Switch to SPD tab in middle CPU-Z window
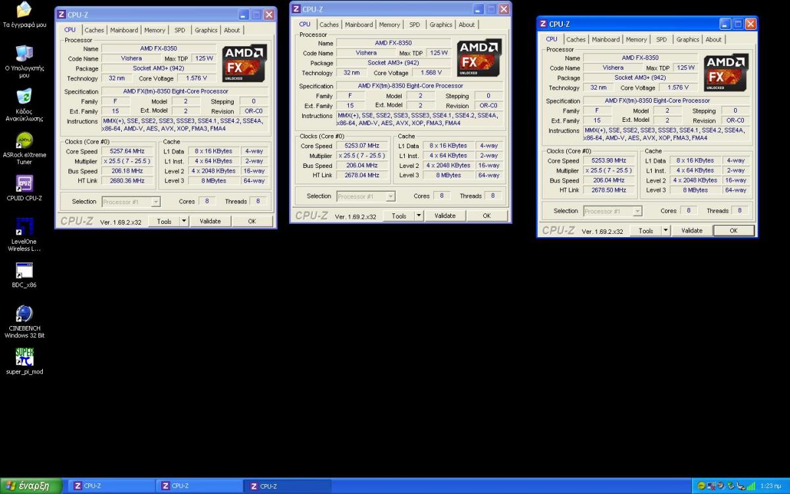This screenshot has width=790, height=494. coord(414,24)
